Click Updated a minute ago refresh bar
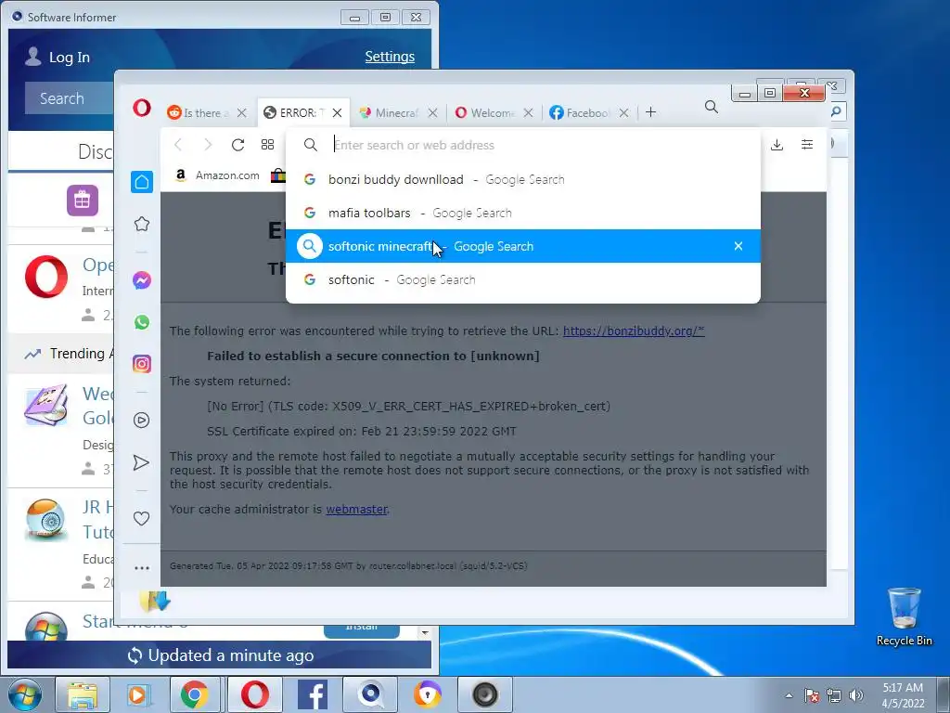 click(219, 655)
